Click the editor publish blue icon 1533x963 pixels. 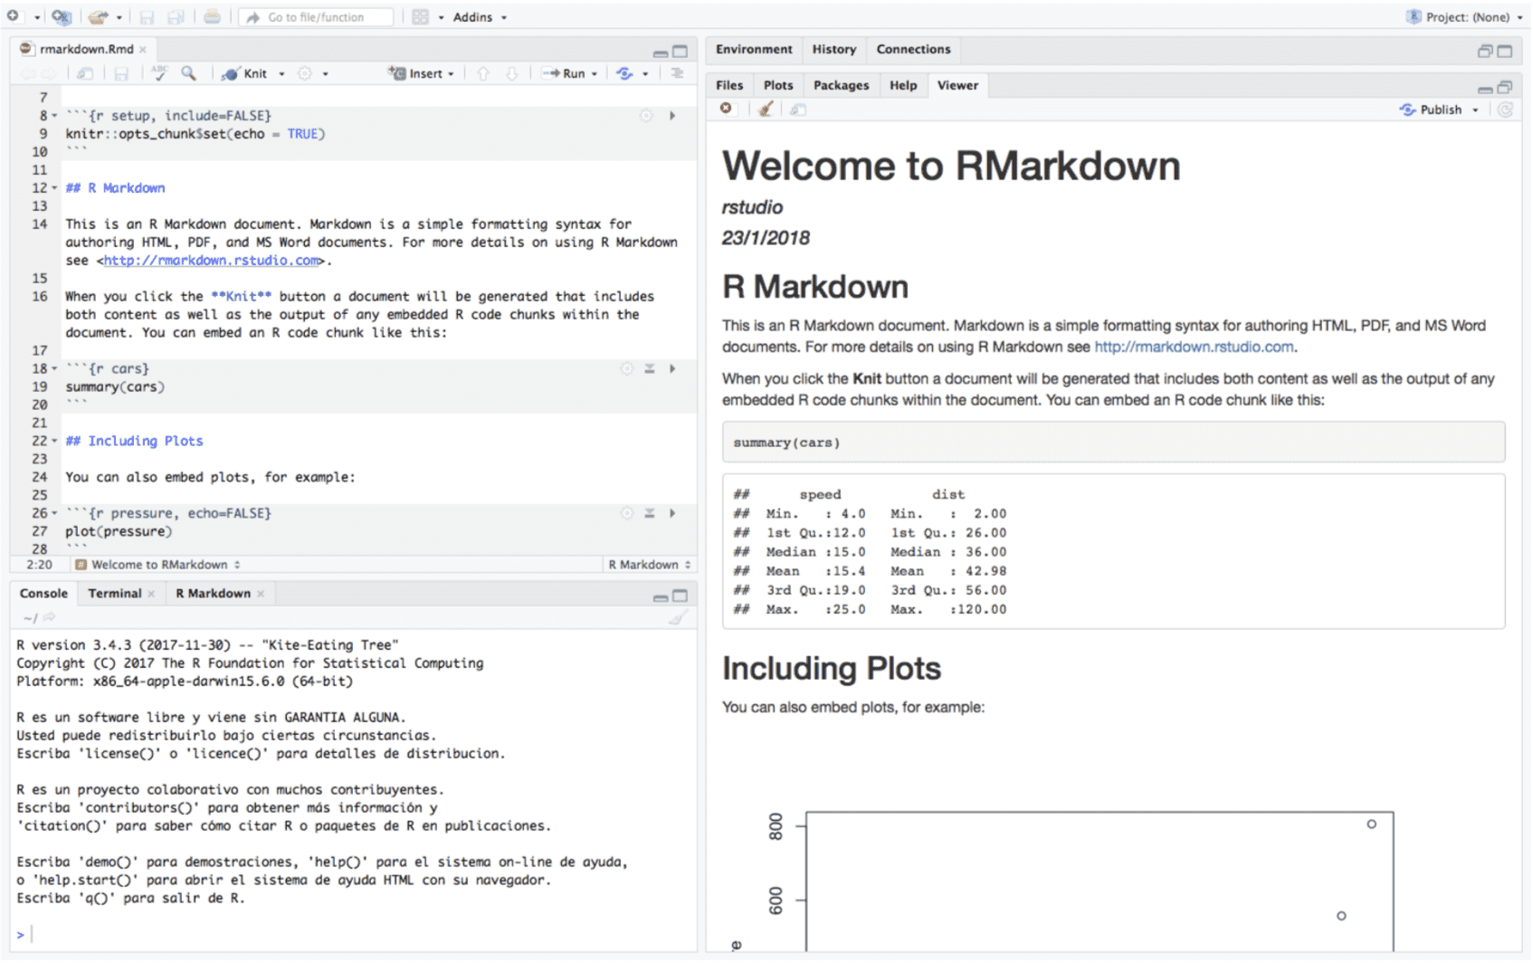coord(624,73)
